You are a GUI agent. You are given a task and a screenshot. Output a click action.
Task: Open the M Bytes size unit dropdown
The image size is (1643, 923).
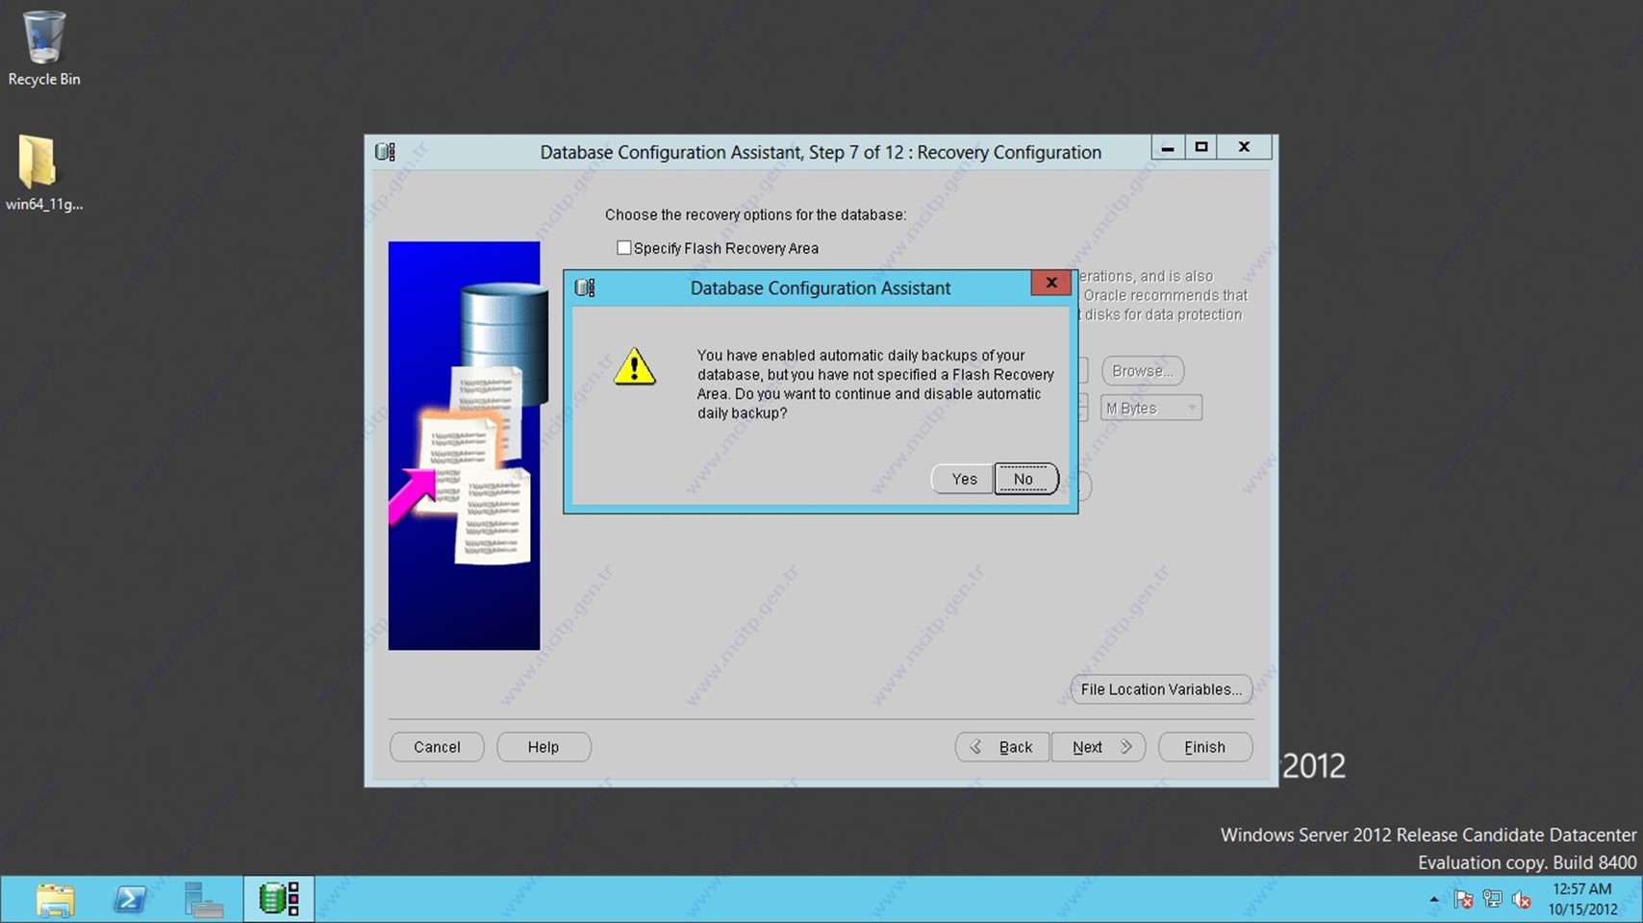click(1150, 409)
